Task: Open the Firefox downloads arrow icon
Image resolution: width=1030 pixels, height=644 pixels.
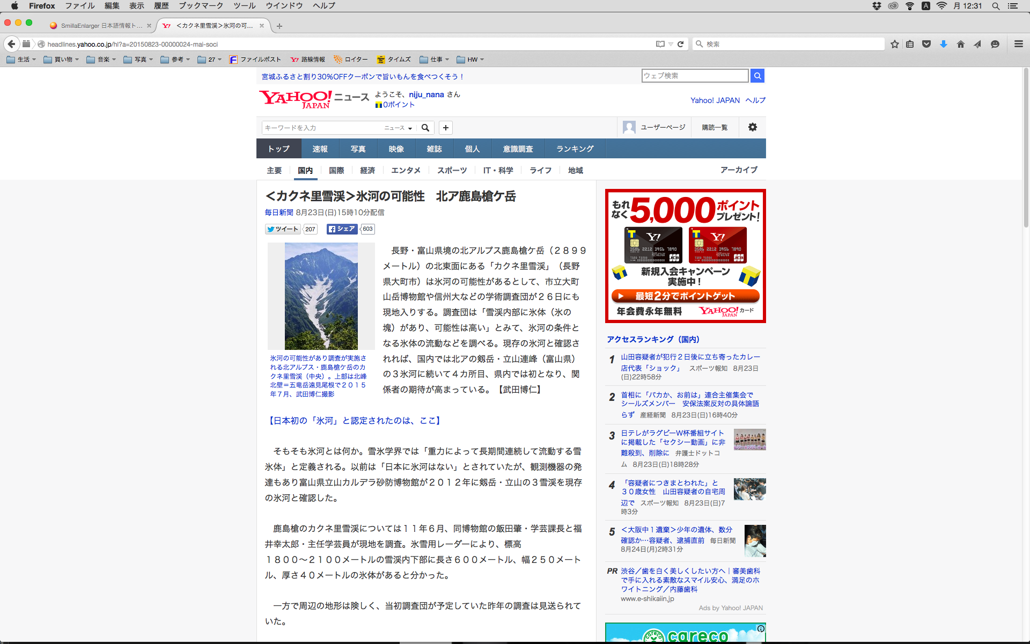Action: coord(943,44)
